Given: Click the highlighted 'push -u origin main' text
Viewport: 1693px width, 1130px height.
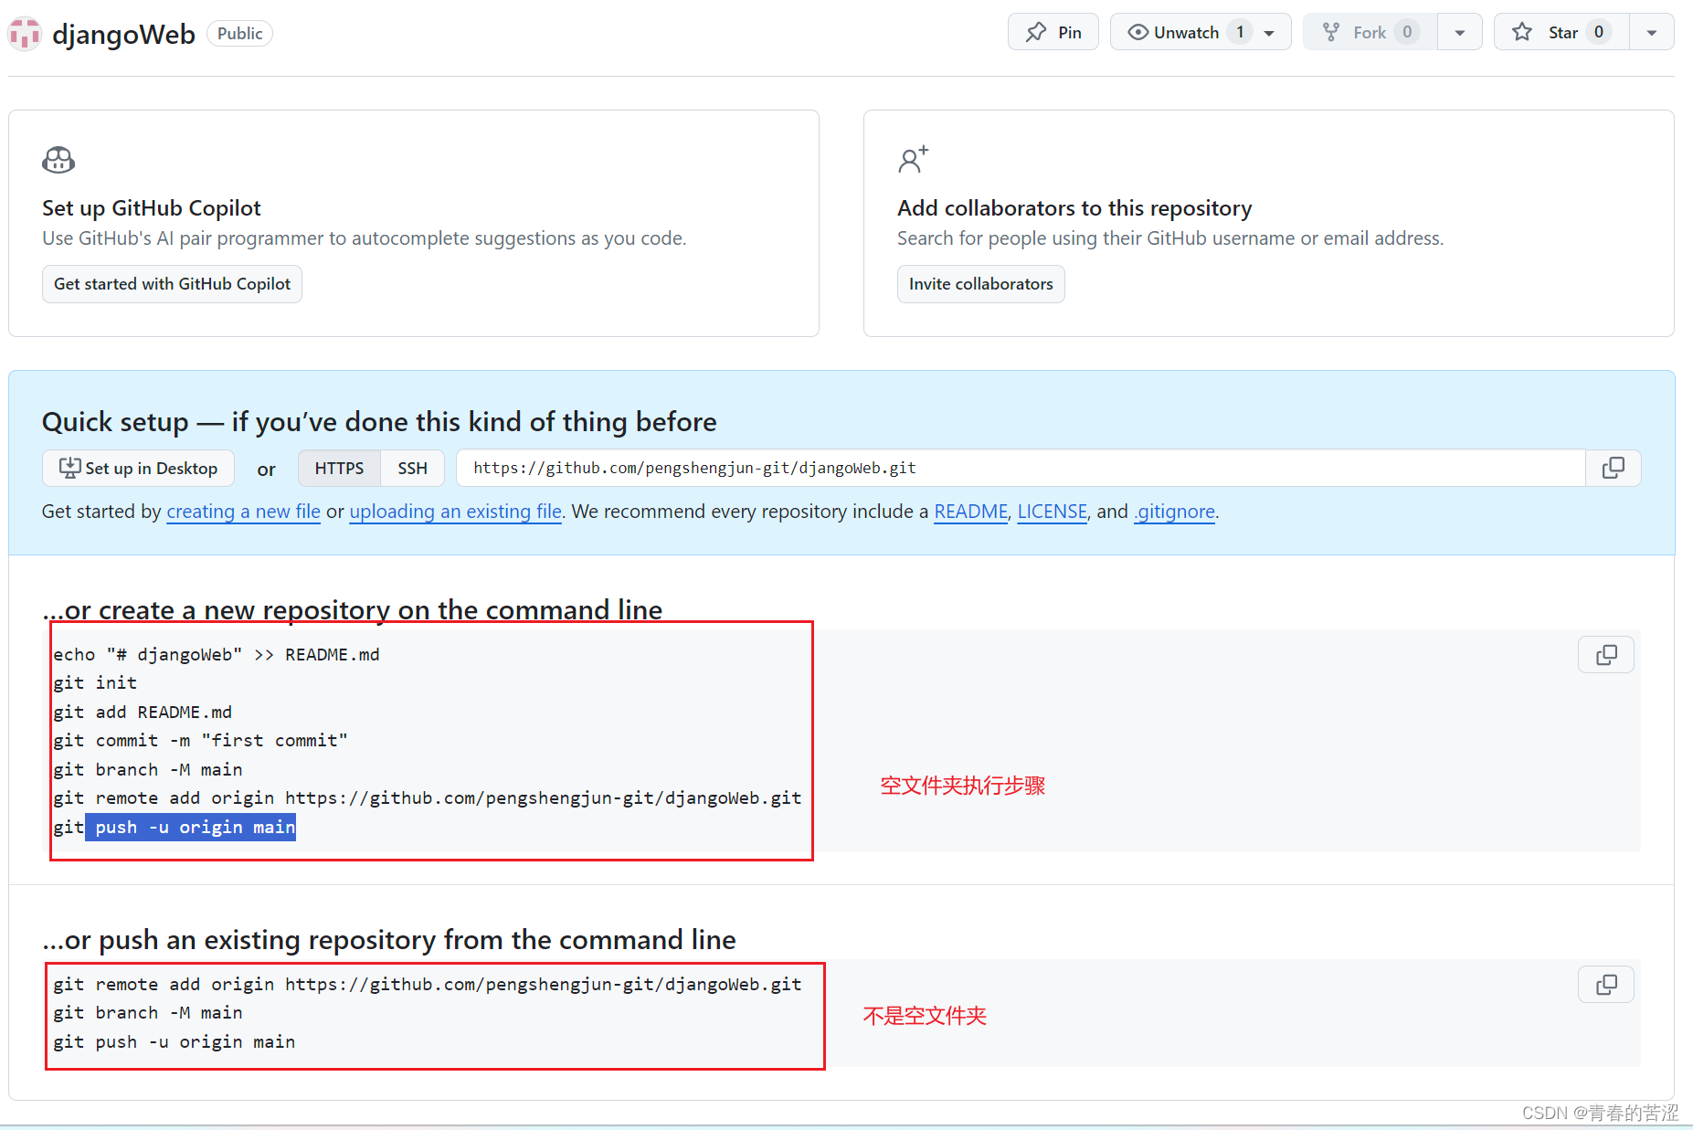Looking at the screenshot, I should tap(191, 828).
